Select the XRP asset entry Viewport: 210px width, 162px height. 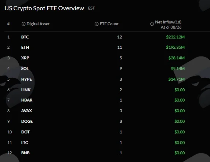point(25,58)
